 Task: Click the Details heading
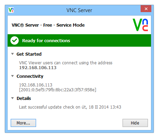coord(24,98)
